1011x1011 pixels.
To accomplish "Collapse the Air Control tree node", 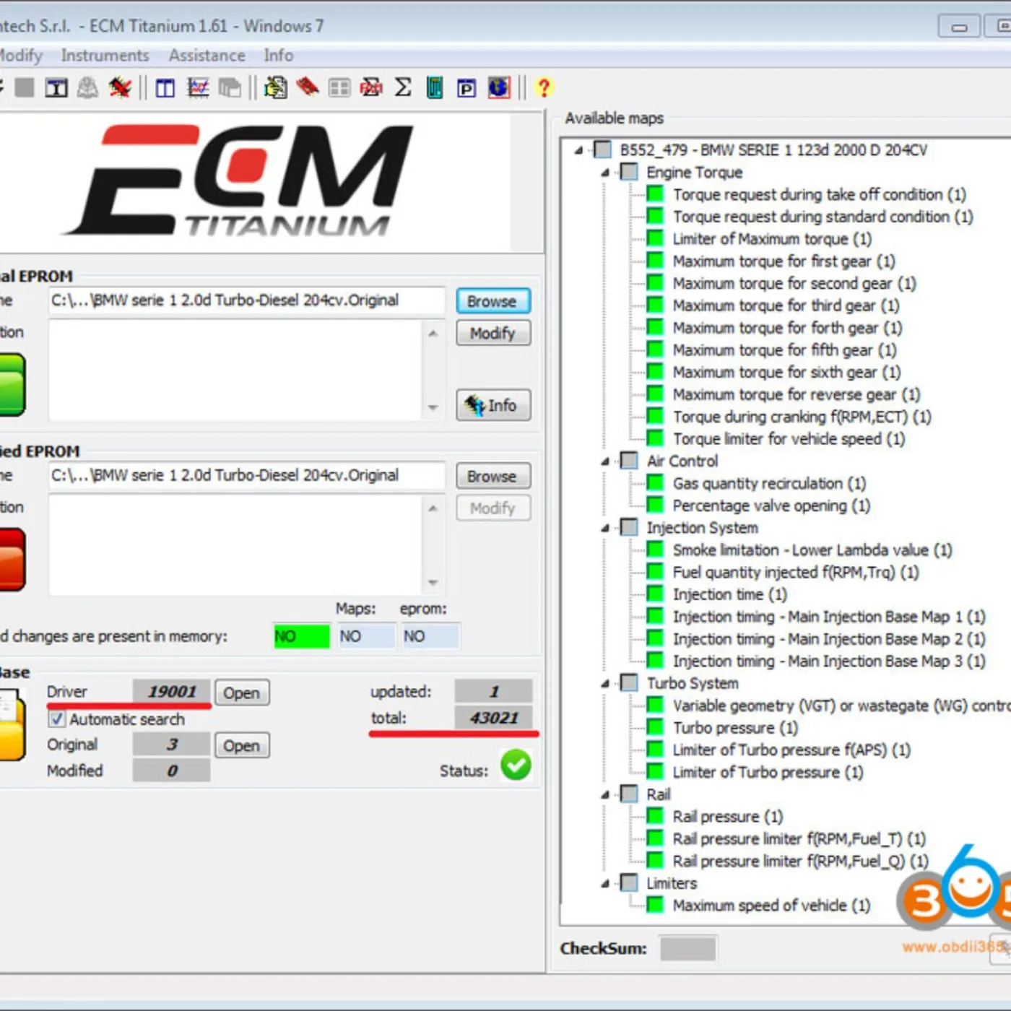I will point(605,461).
